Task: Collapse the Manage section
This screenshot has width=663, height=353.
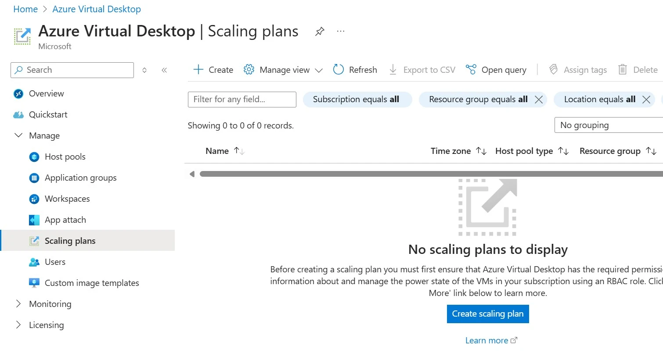Action: click(x=18, y=135)
